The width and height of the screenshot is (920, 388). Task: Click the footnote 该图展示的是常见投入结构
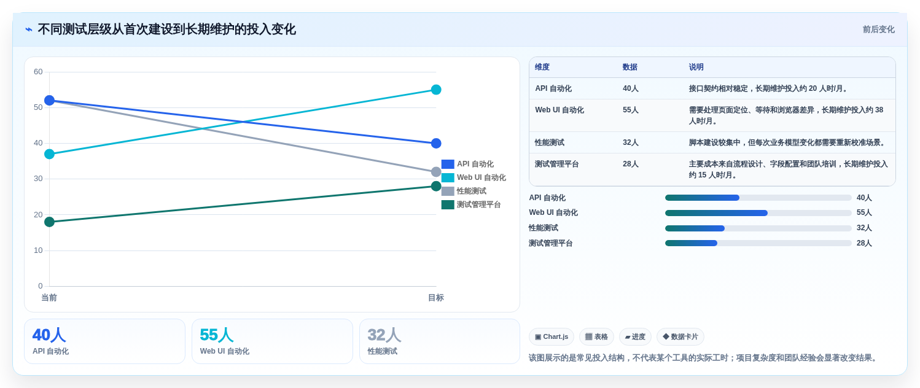(704, 358)
